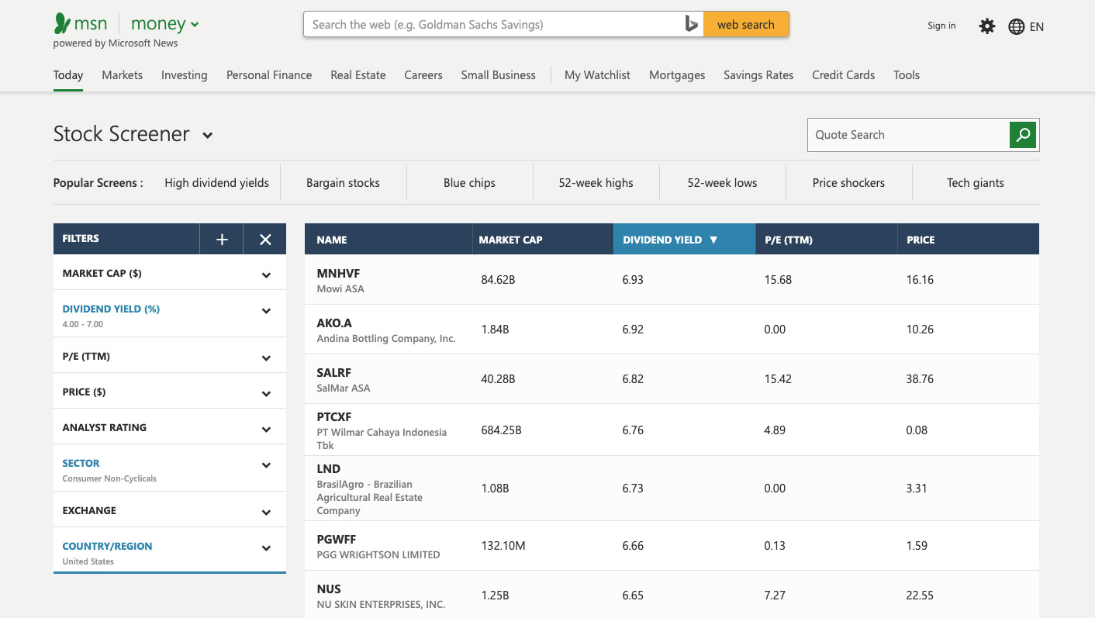Screen dimensions: 1095x618
Task: Select High dividend yields screen
Action: (x=216, y=183)
